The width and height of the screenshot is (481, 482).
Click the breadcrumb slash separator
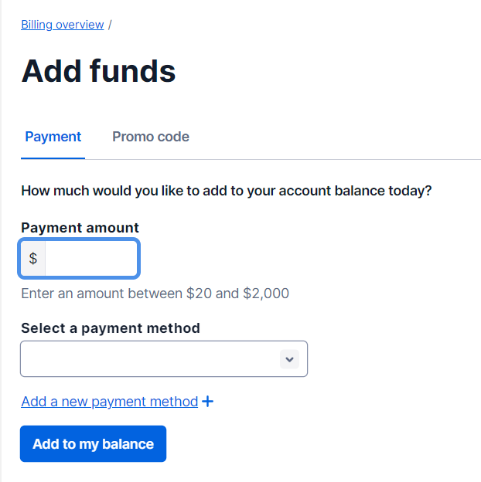(110, 25)
